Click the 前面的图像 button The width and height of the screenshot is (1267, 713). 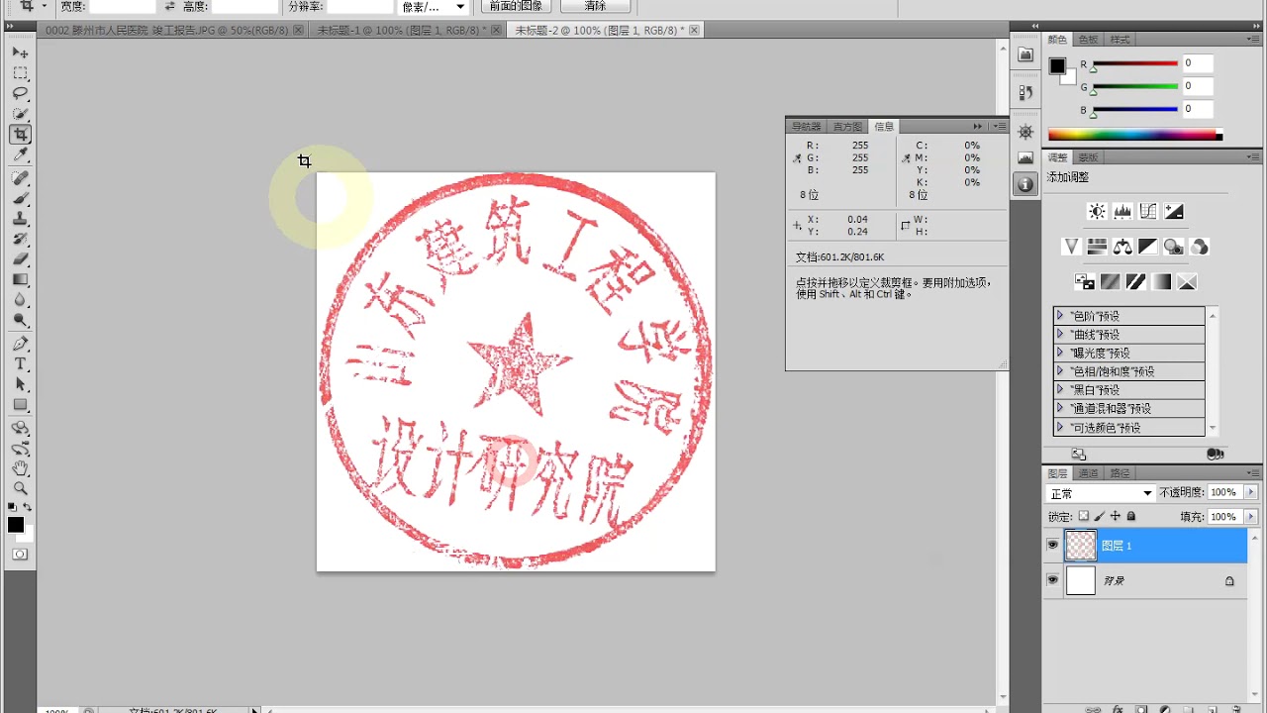[516, 6]
